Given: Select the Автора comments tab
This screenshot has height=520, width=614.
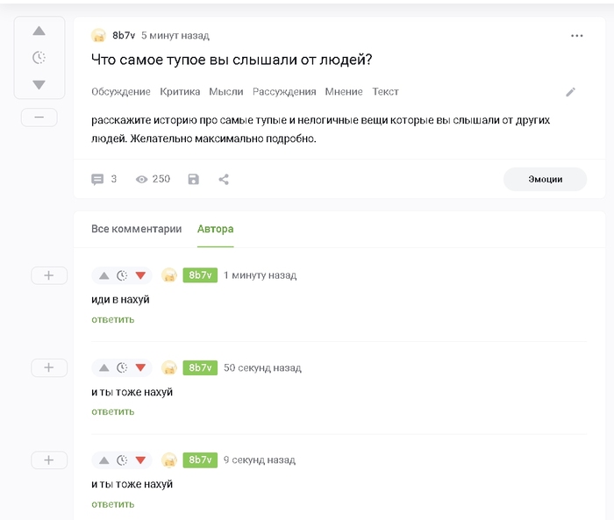Looking at the screenshot, I should pos(216,229).
